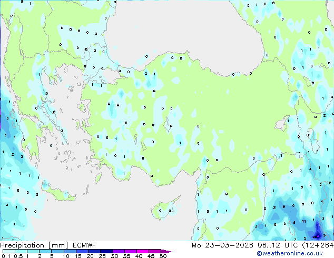Click the '45' legend scale label
334x258 pixels.
pos(151,256)
